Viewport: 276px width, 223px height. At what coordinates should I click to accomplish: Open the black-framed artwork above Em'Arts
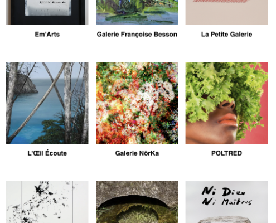tap(47, 12)
